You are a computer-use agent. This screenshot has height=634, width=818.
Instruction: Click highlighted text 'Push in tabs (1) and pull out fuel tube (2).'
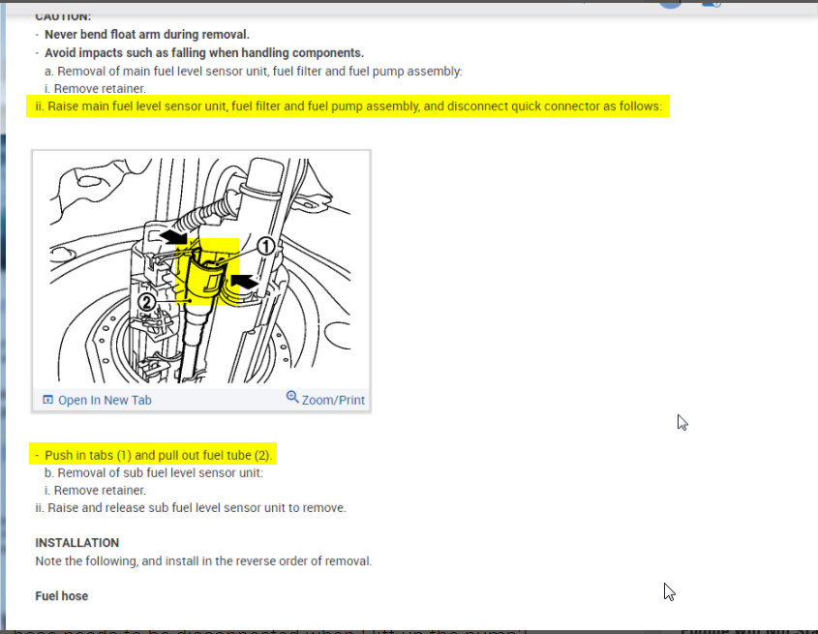tap(158, 456)
